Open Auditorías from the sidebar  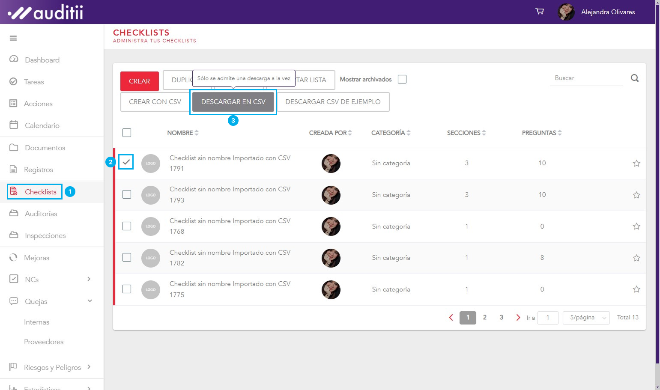pyautogui.click(x=41, y=214)
